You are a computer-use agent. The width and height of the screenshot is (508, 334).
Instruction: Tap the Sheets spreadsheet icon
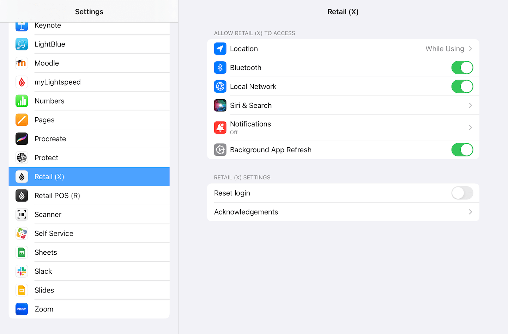22,252
